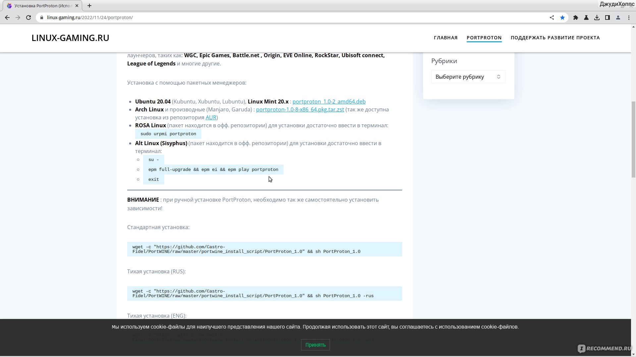Click the site lock icon in address bar
Screen dimensions: 636x357
(x=41, y=18)
